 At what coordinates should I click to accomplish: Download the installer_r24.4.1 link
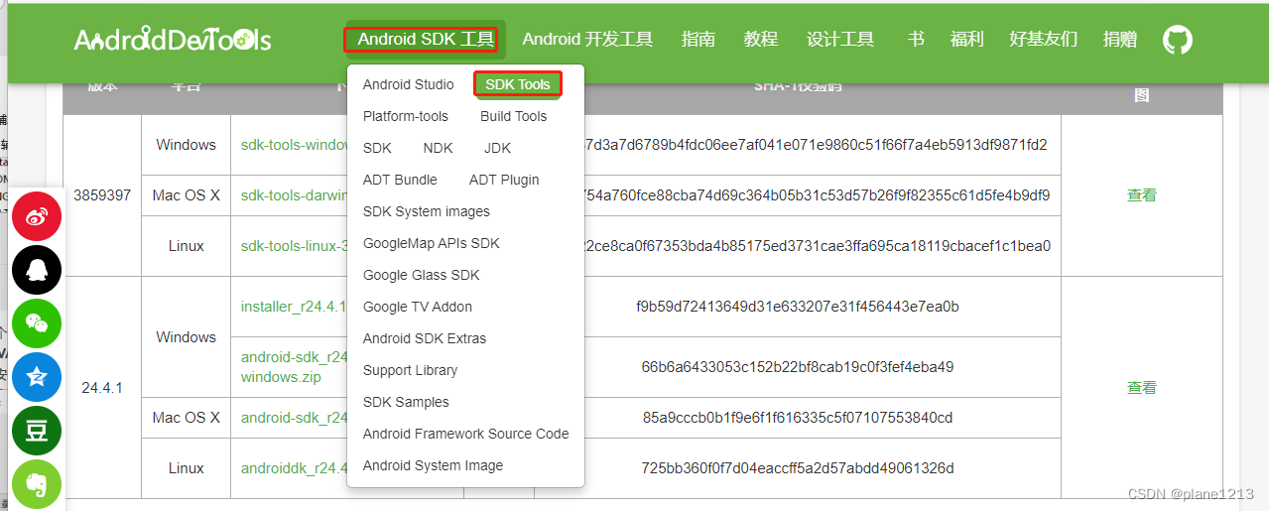click(295, 307)
